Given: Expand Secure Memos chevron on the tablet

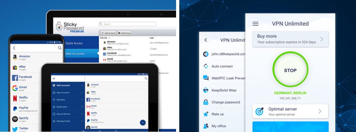Looking at the screenshot, I should 82,114.
